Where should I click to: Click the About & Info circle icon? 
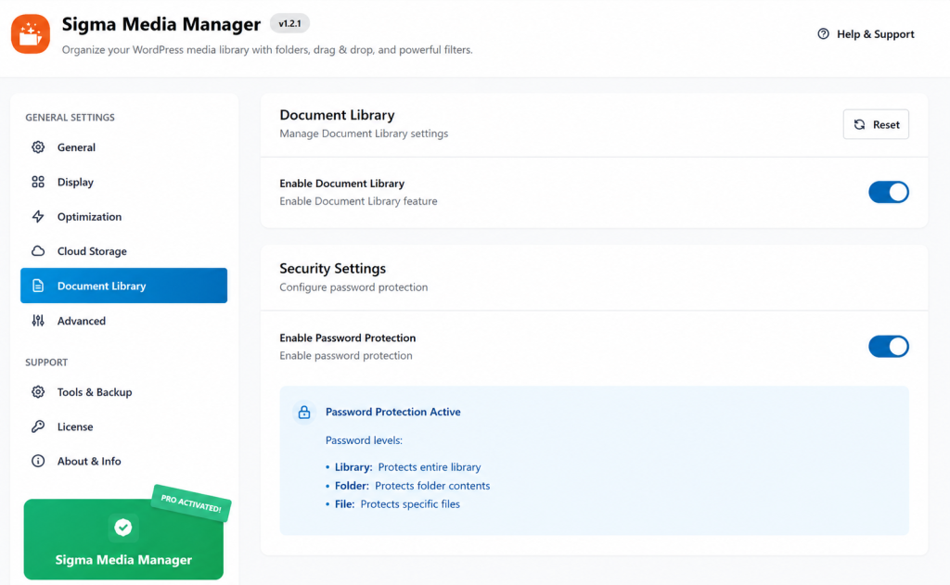(x=38, y=461)
